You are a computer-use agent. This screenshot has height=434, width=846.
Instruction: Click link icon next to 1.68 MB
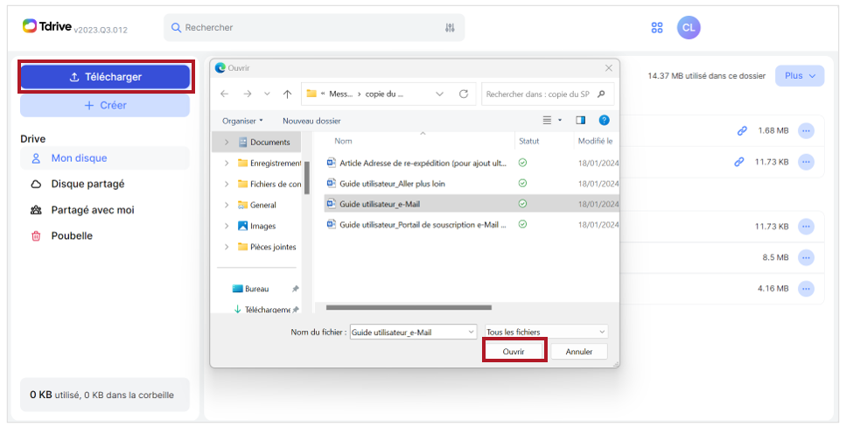pyautogui.click(x=742, y=130)
